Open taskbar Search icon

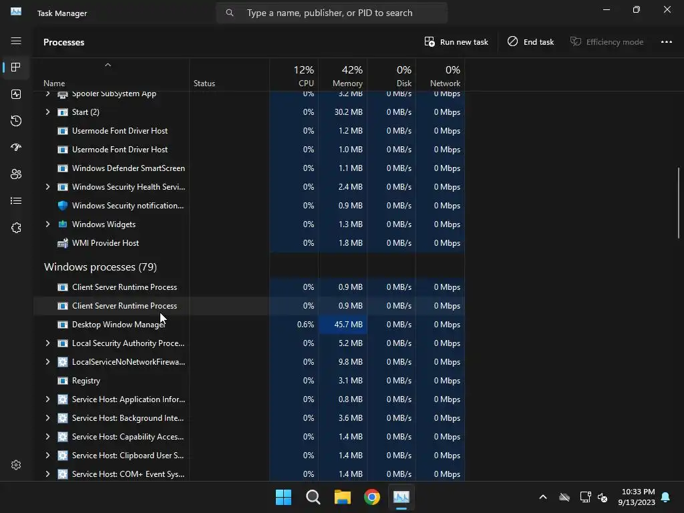coord(313,497)
